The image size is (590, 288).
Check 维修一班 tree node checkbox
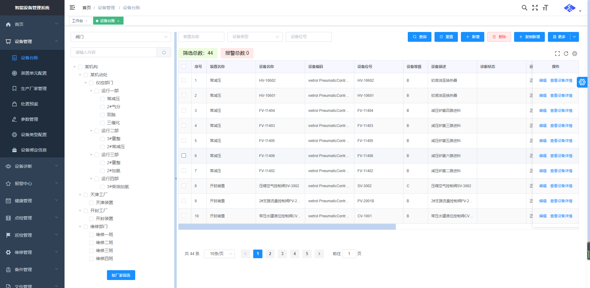tap(91, 235)
